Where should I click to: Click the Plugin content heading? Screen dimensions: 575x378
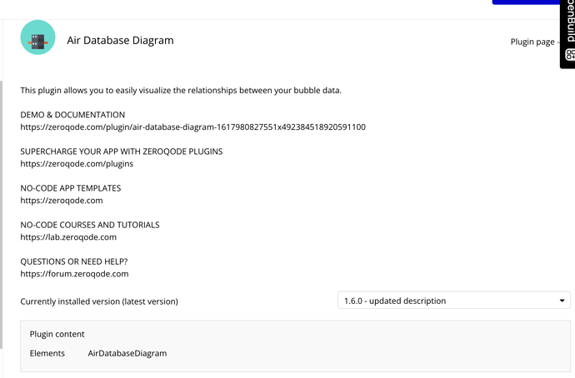(x=57, y=334)
